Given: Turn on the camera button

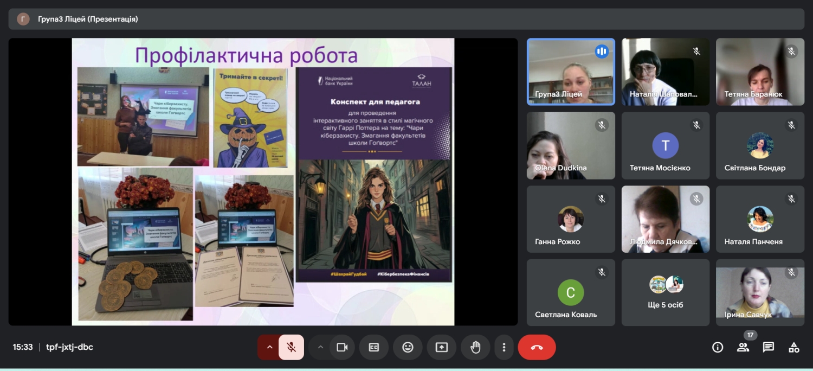Looking at the screenshot, I should pyautogui.click(x=342, y=347).
